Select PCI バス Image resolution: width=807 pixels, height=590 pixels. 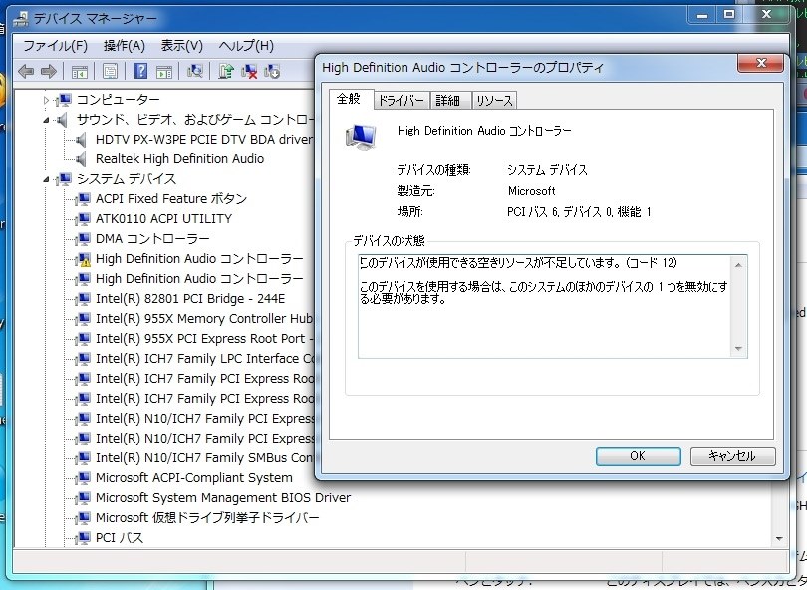click(120, 538)
